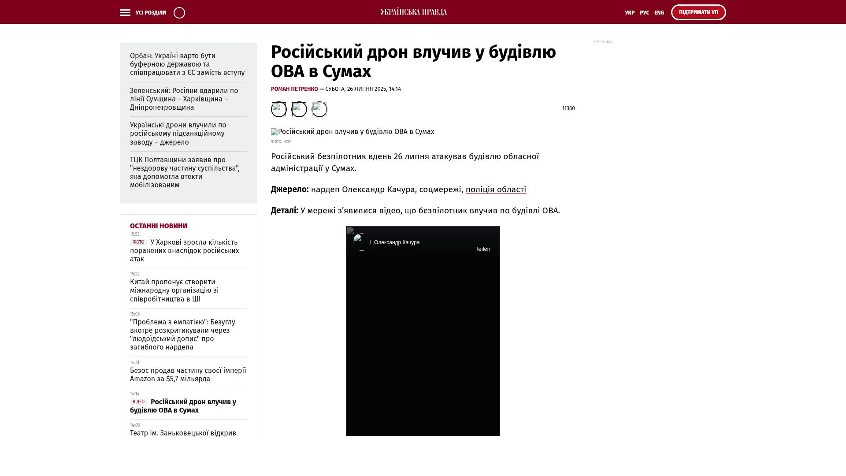The width and height of the screenshot is (846, 476).
Task: Switch language to ENG
Action: pyautogui.click(x=659, y=13)
